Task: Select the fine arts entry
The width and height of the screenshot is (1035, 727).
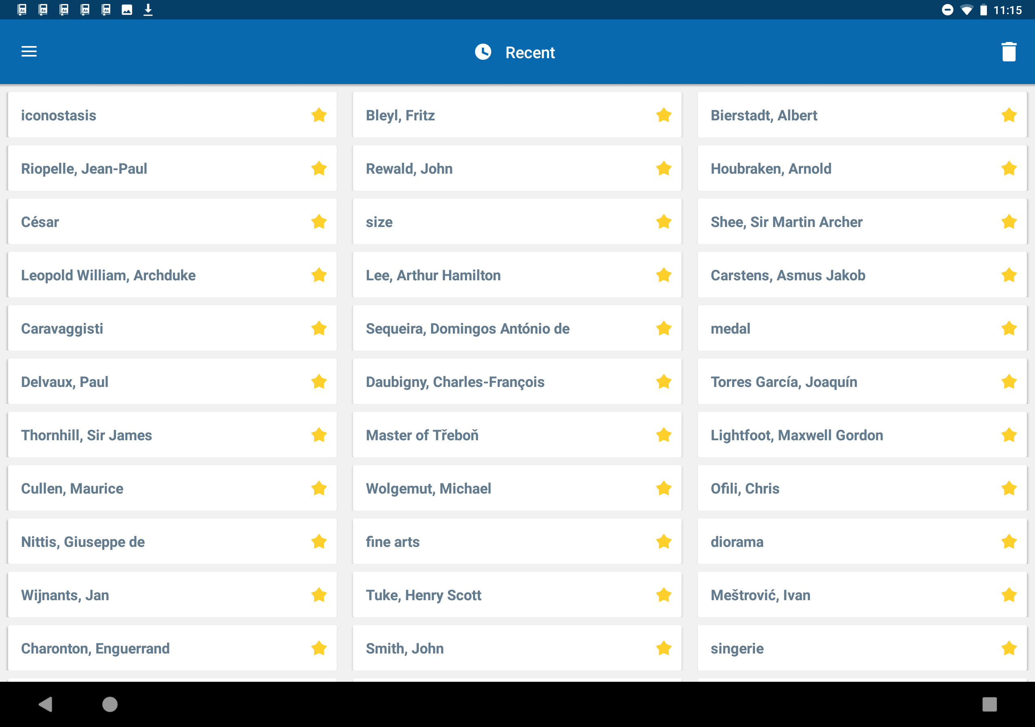Action: (x=517, y=542)
